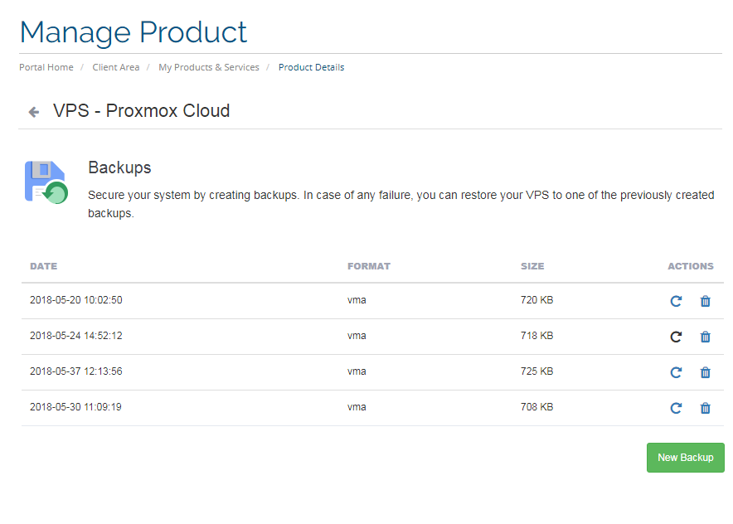This screenshot has height=524, width=733.
Task: Click the Backups section heading
Action: point(119,167)
